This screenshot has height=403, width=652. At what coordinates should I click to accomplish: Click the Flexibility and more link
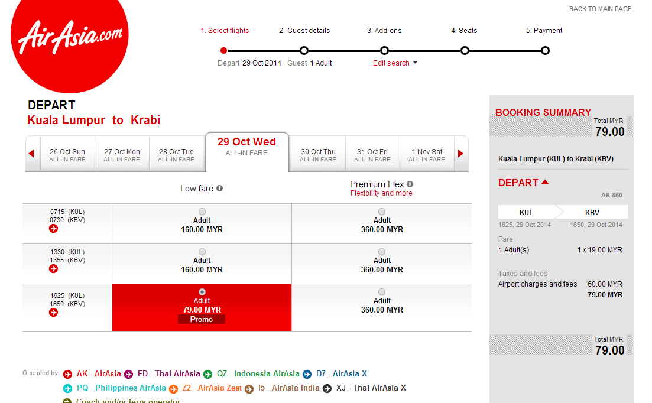click(381, 193)
